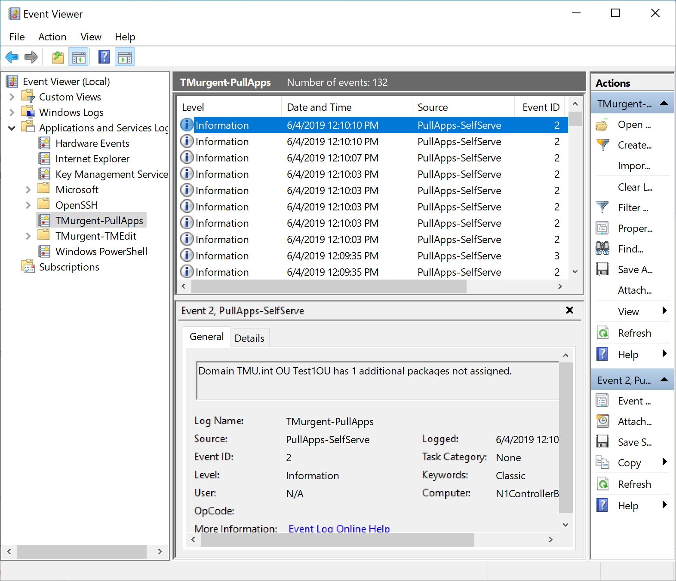Toggle Show/Hide Console Tree toolbar icon
Image resolution: width=676 pixels, height=581 pixels.
[x=79, y=57]
